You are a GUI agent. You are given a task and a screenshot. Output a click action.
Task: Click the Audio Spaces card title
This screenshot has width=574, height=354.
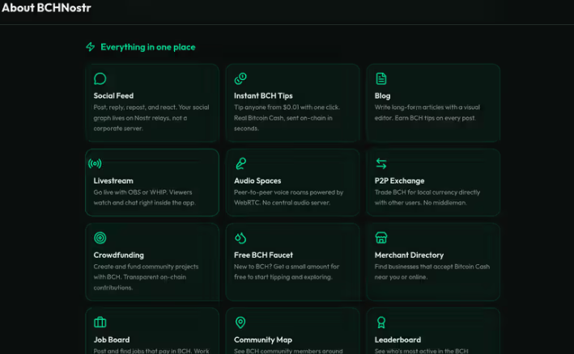click(x=257, y=181)
